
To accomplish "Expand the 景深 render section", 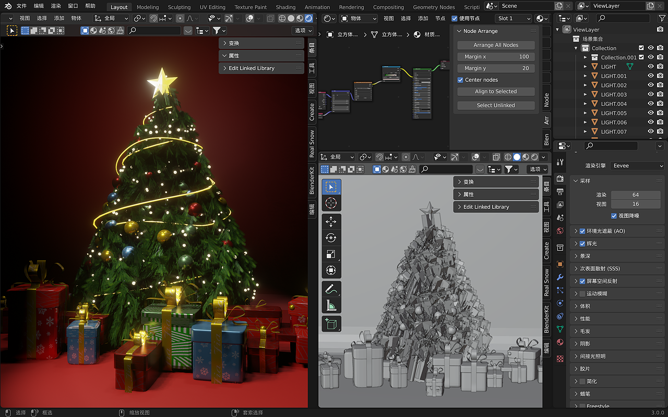I will (618, 256).
